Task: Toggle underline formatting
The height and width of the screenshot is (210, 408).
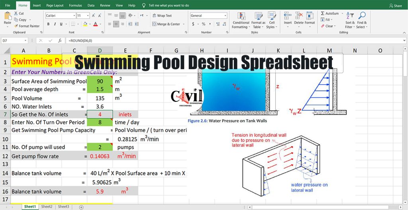Action: pos(61,24)
